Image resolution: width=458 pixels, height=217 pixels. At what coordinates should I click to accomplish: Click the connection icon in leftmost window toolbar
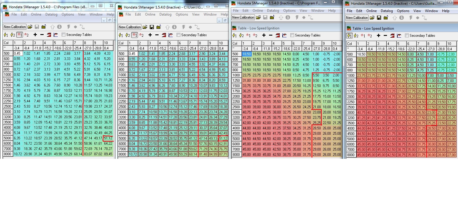[82, 27]
